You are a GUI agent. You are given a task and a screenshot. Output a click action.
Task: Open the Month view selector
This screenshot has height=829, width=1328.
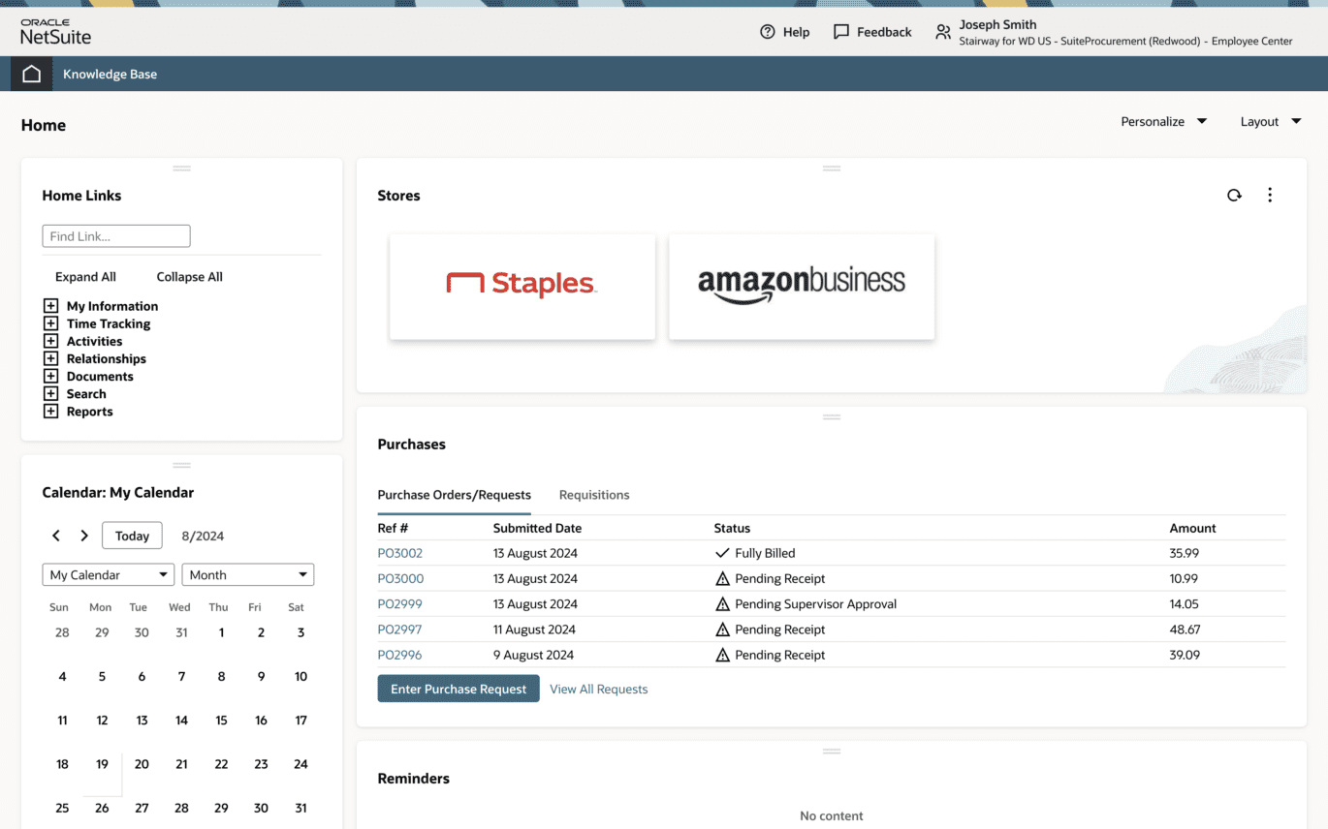click(247, 574)
